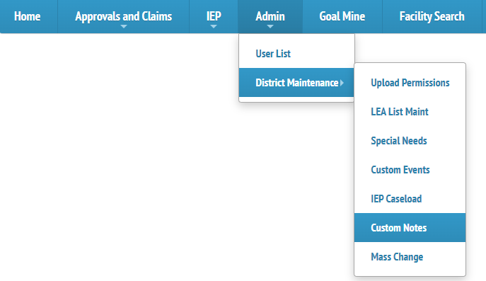The width and height of the screenshot is (486, 281).
Task: Select District Maintenance menu entry
Action: [x=296, y=83]
